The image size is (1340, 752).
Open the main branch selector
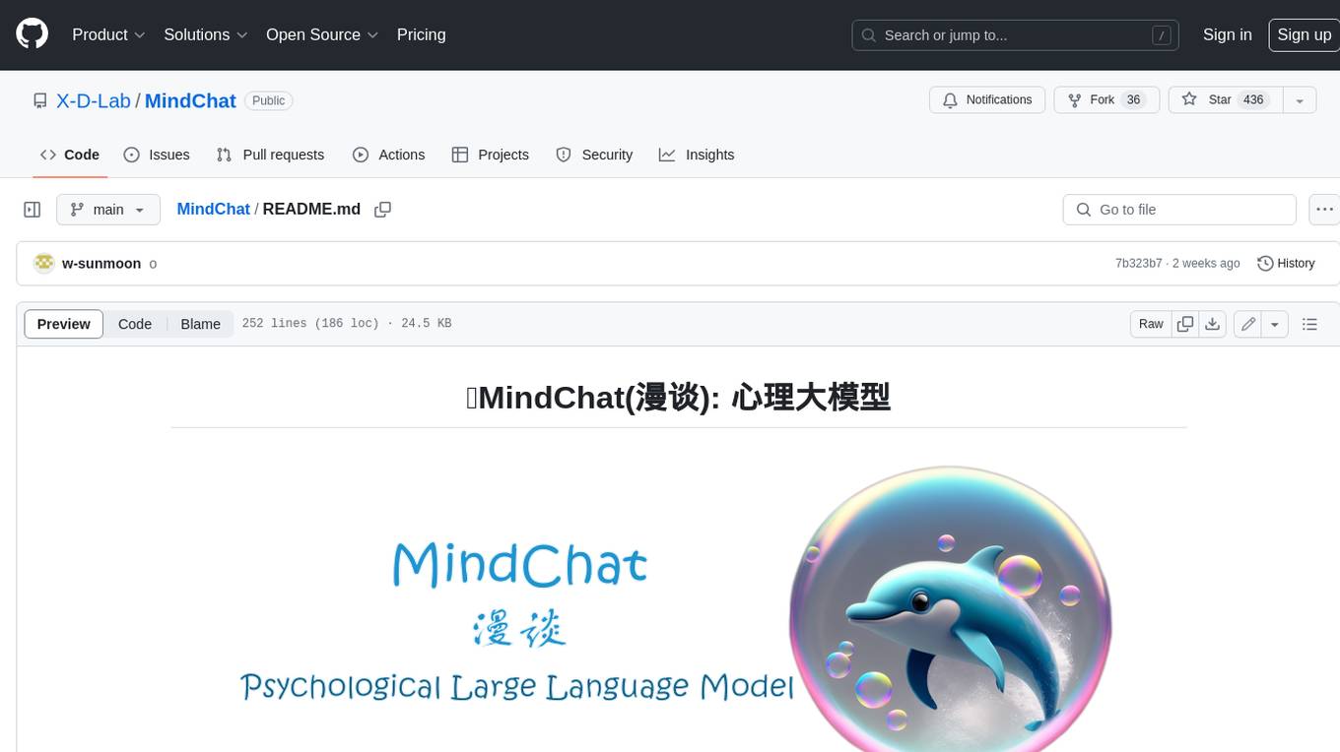tap(107, 210)
